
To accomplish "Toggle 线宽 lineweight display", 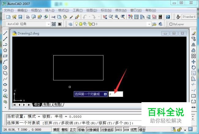I will tap(134, 129).
